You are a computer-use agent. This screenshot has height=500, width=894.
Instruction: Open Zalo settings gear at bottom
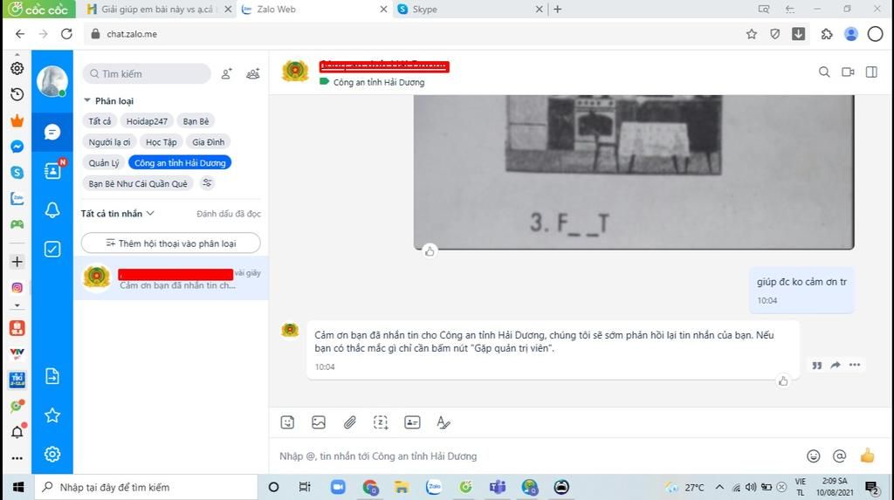[x=52, y=455]
